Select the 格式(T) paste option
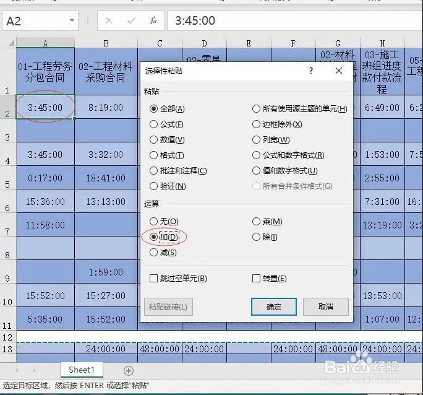This screenshot has height=395, width=423. click(x=167, y=155)
